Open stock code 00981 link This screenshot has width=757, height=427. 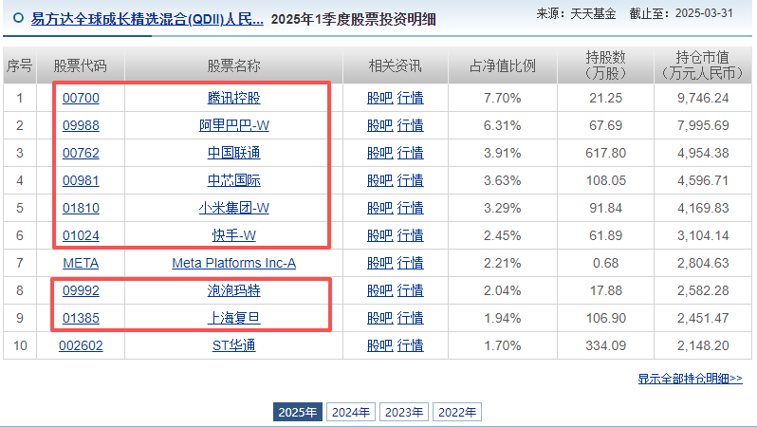pyautogui.click(x=81, y=180)
